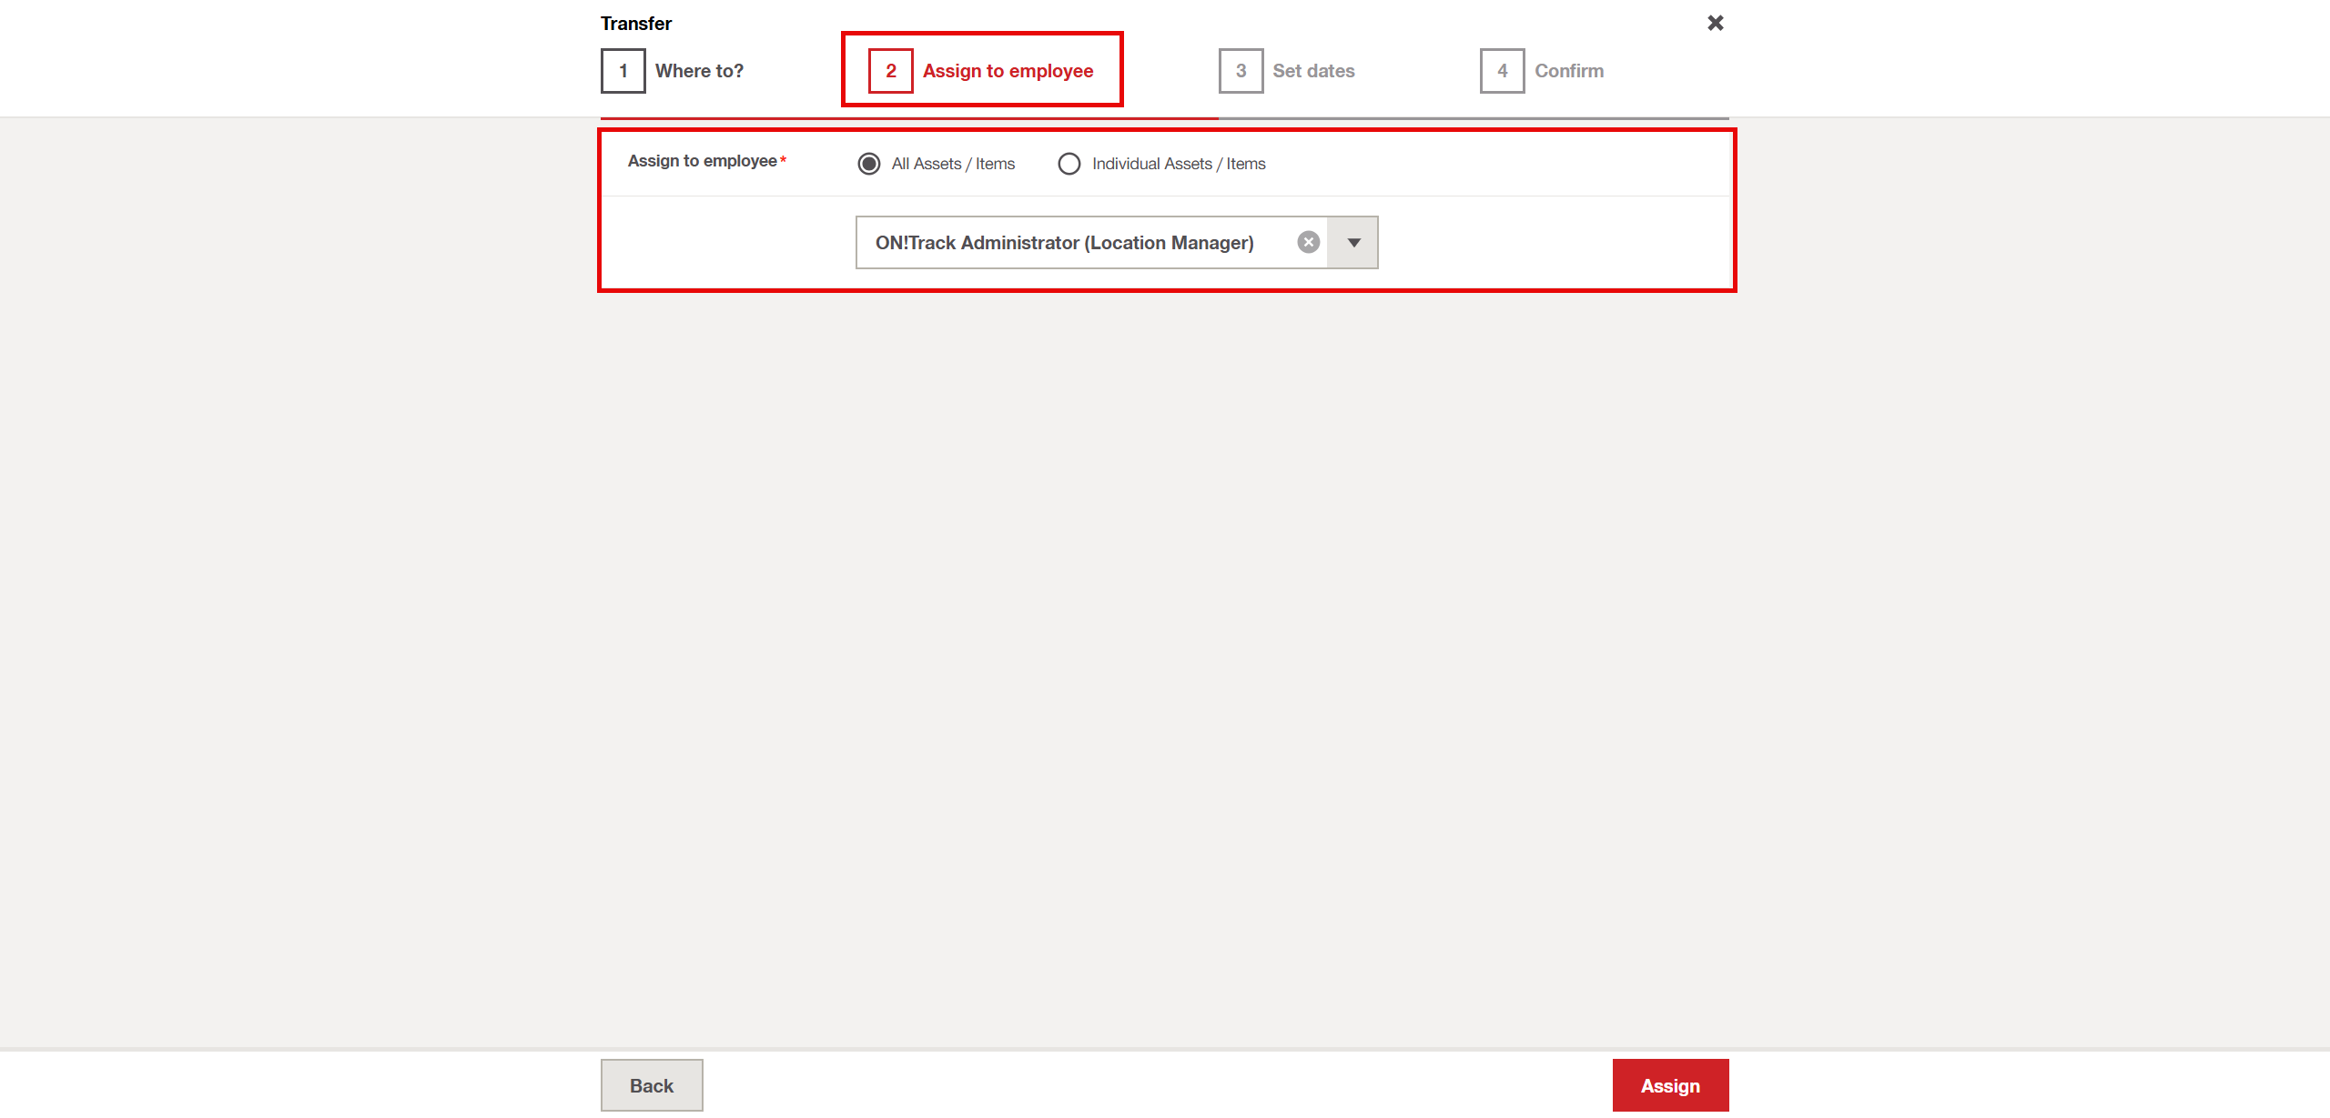Jump to step 3 Set dates
This screenshot has height=1118, width=2330.
coord(1313,71)
